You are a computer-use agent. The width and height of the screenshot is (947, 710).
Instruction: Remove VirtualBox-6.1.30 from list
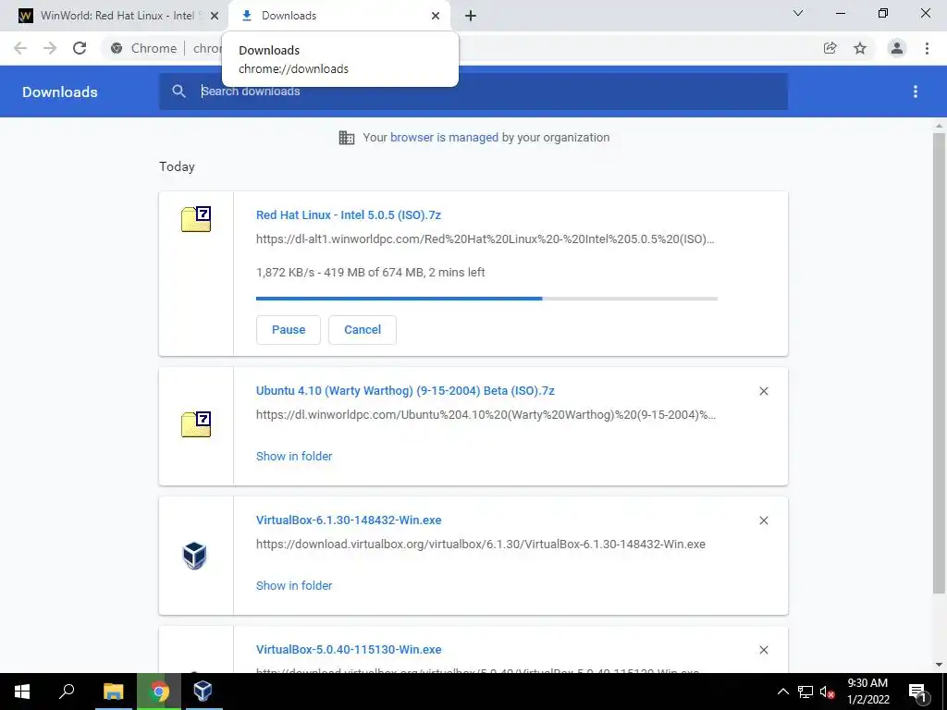pyautogui.click(x=764, y=520)
